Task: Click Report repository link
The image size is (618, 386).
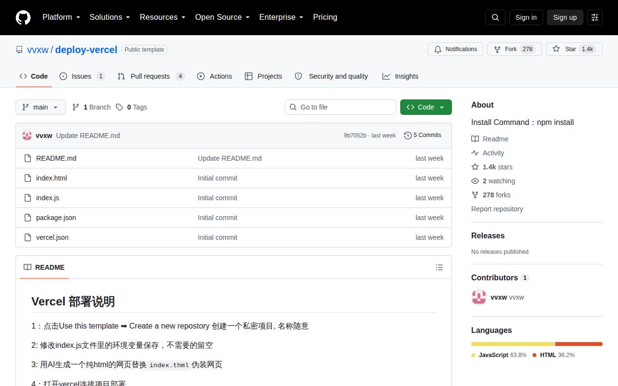Action: pos(497,209)
